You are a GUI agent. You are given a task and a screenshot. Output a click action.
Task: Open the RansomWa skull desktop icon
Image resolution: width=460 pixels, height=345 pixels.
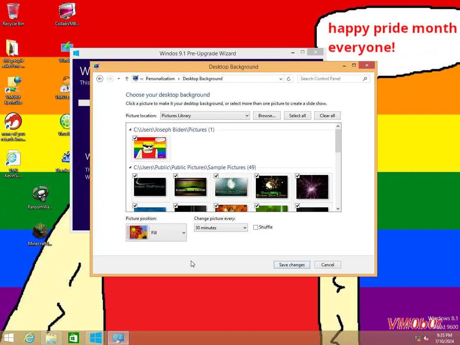point(40,198)
